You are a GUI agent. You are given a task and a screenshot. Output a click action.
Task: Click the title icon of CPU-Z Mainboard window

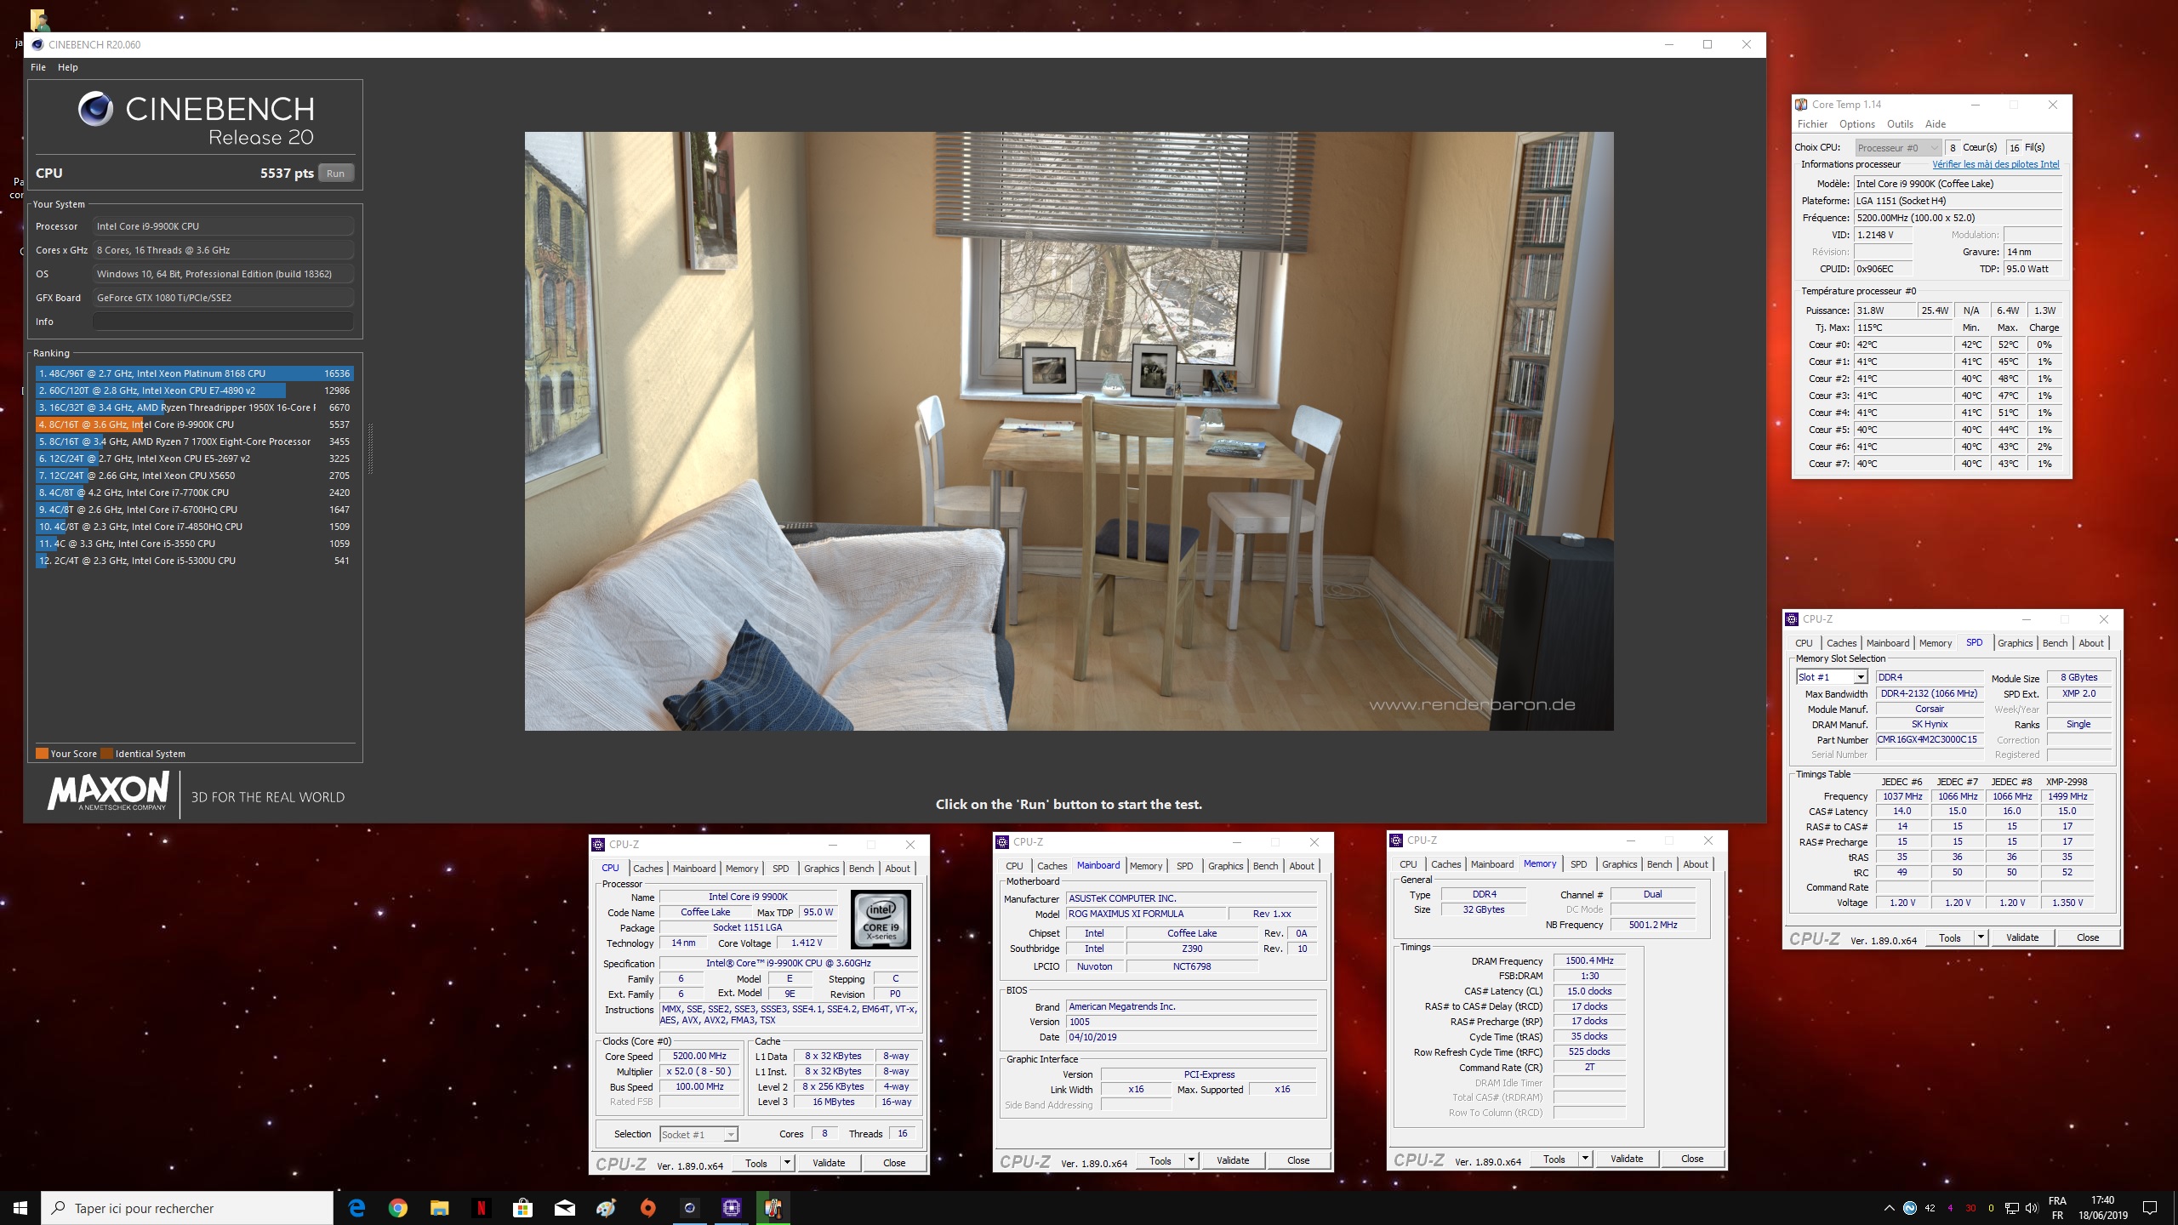click(x=1003, y=842)
